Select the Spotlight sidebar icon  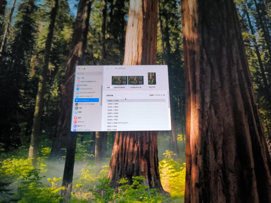click(x=78, y=85)
